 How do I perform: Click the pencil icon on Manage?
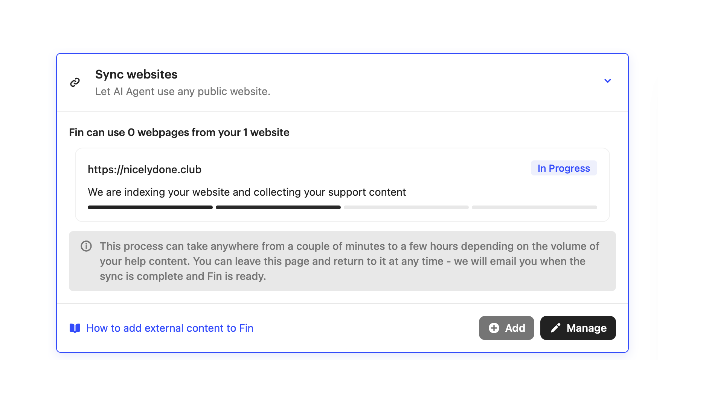pyautogui.click(x=555, y=328)
